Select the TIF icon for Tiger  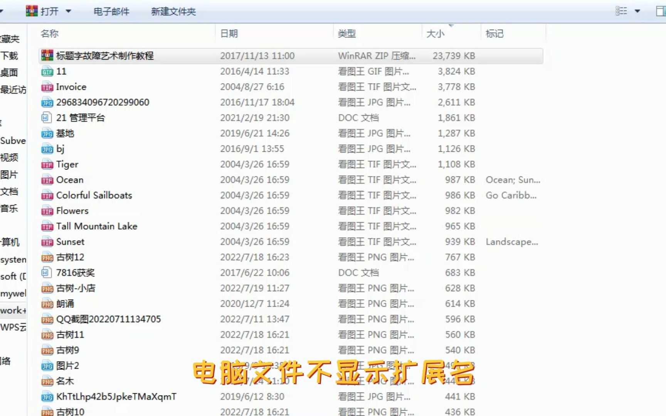47,164
